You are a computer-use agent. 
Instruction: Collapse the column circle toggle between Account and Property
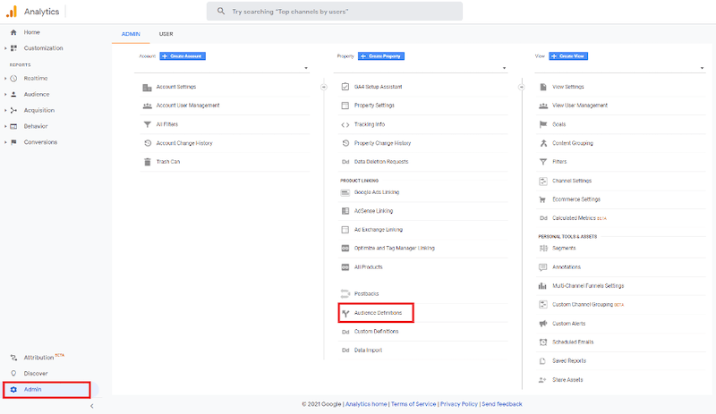click(324, 87)
